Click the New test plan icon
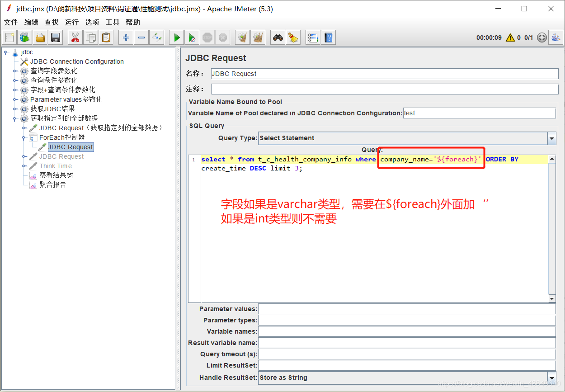565x392 pixels. 10,38
